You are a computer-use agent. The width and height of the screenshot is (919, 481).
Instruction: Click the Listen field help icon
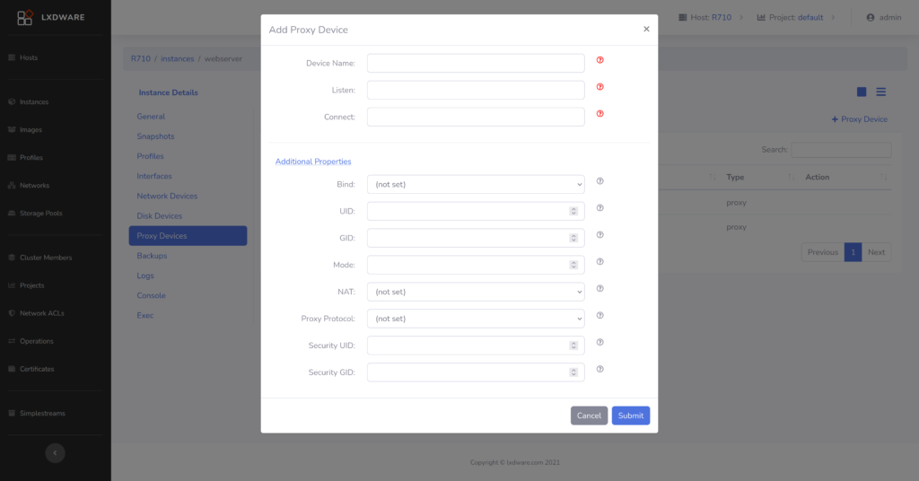tap(600, 87)
